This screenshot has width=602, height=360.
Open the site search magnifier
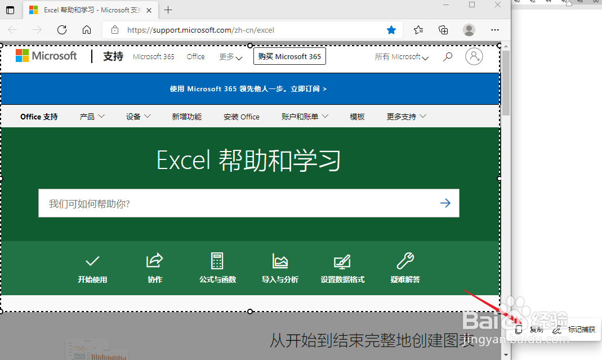(448, 57)
